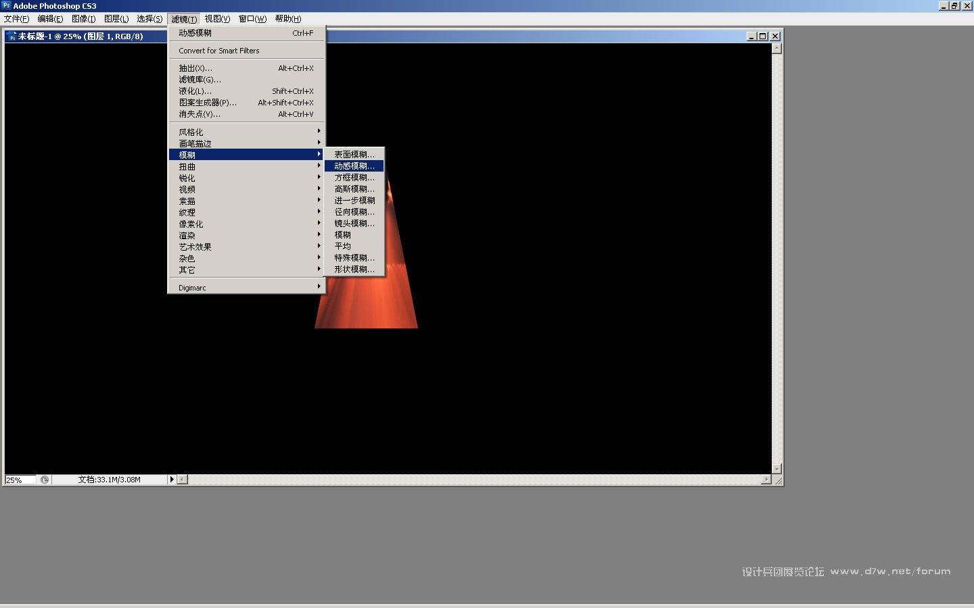The height and width of the screenshot is (608, 974).
Task: Select 高斯模糊 in the blur submenu
Action: click(354, 188)
